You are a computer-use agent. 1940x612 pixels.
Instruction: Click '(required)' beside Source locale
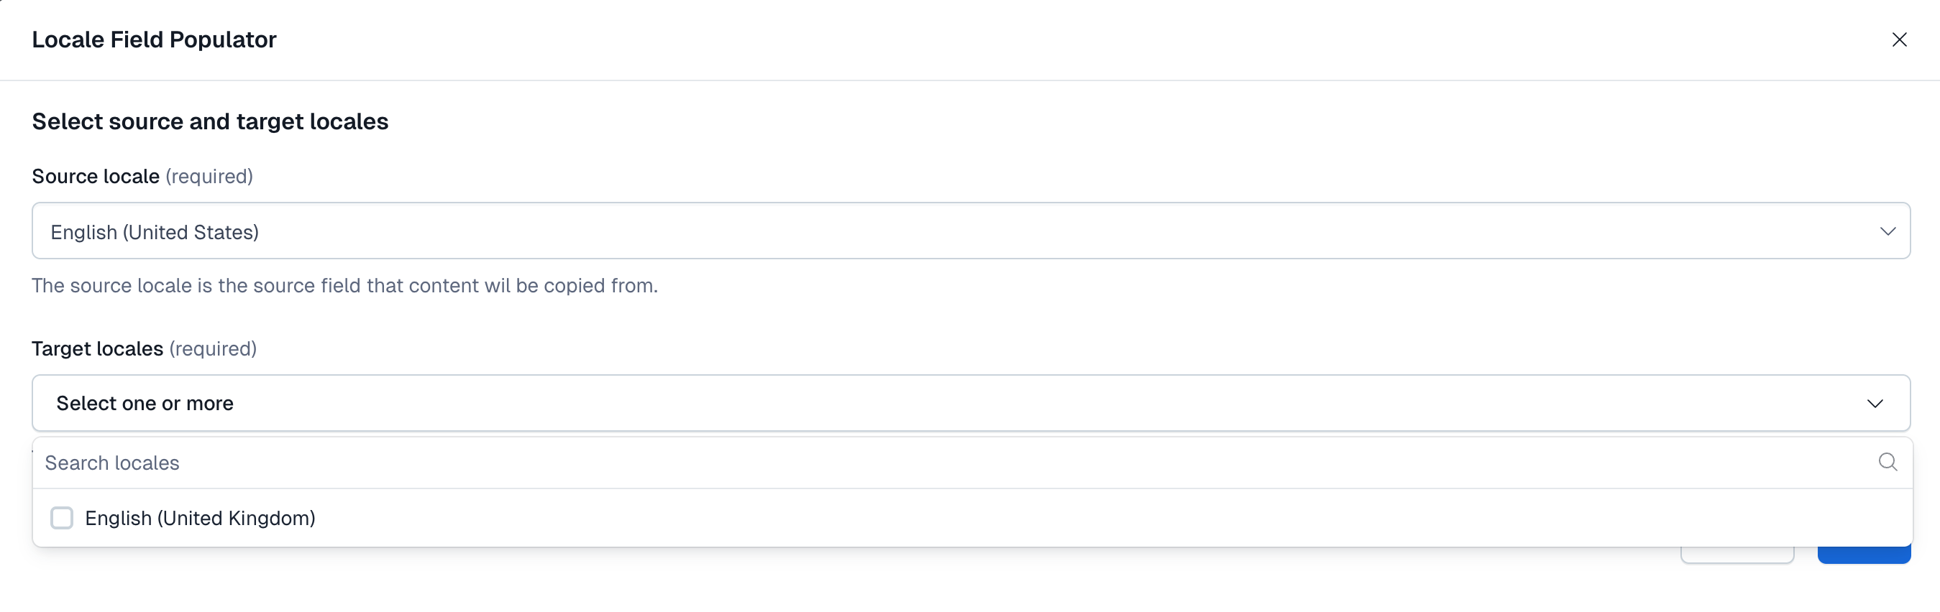tap(209, 176)
